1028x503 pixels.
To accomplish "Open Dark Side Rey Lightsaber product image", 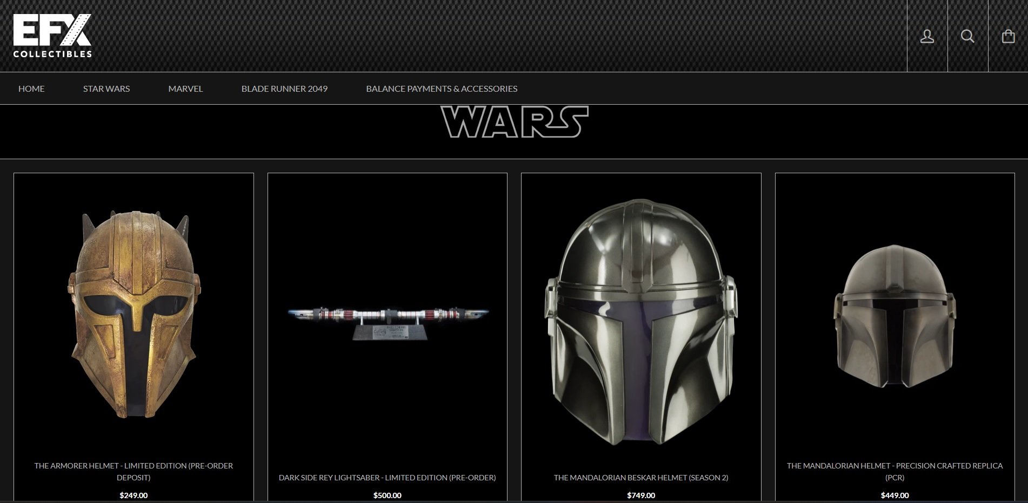I will pyautogui.click(x=388, y=323).
